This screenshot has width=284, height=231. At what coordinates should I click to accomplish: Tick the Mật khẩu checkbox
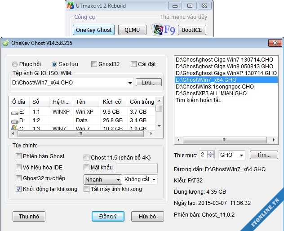click(x=86, y=167)
